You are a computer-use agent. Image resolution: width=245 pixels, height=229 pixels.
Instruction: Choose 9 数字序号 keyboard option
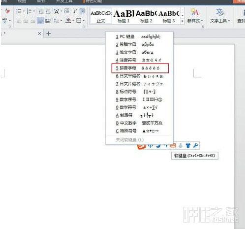[139, 99]
